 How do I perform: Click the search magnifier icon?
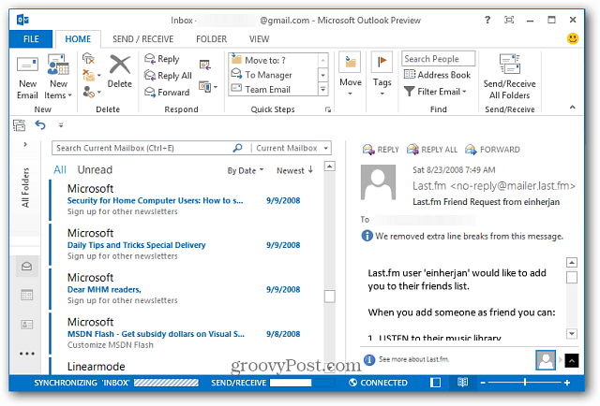(x=237, y=148)
